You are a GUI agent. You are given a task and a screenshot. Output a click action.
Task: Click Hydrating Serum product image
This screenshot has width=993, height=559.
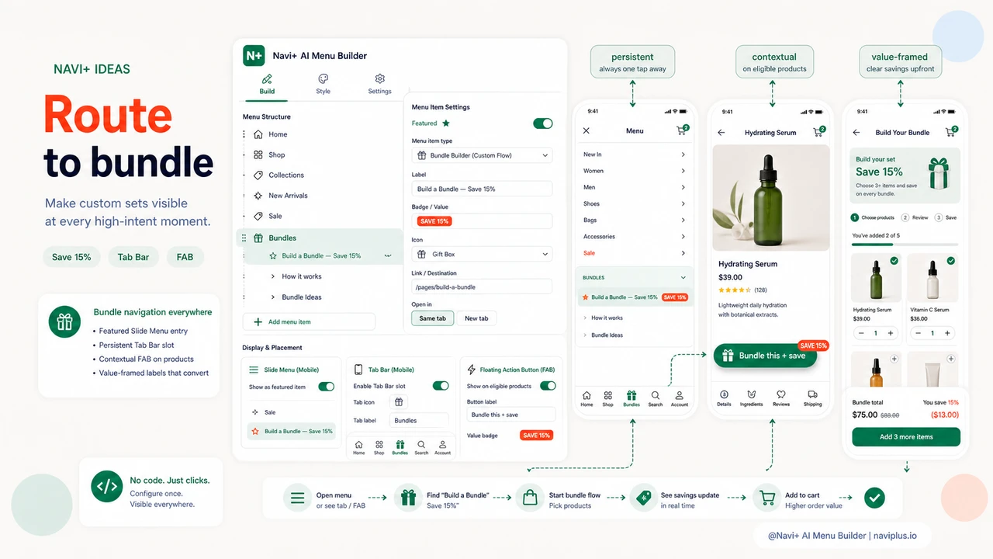click(770, 198)
